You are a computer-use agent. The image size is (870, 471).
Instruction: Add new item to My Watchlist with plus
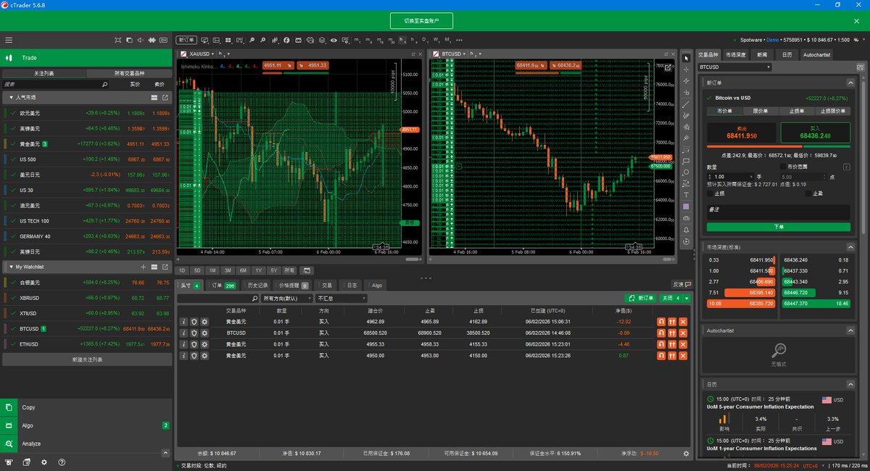tap(143, 267)
